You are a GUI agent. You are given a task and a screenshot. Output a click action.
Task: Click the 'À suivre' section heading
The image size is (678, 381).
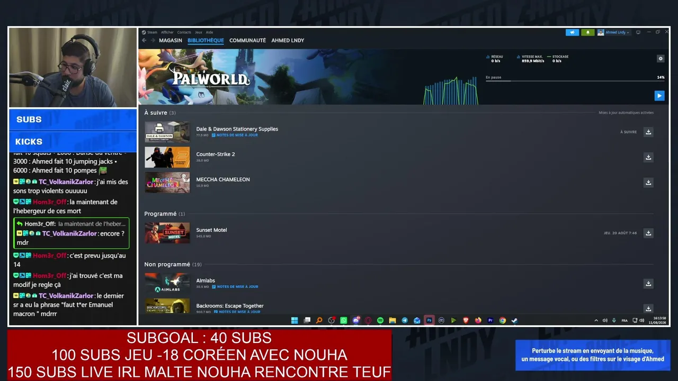tap(156, 113)
